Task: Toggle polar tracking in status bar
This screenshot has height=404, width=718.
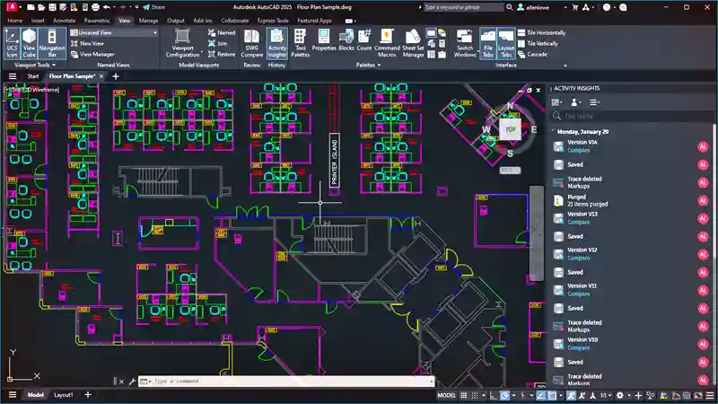Action: tap(504, 395)
